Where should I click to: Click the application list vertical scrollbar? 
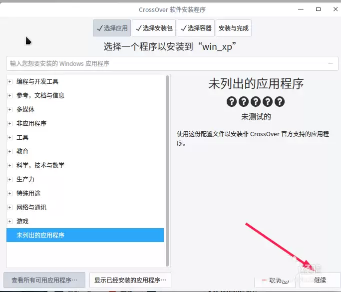coord(167,171)
